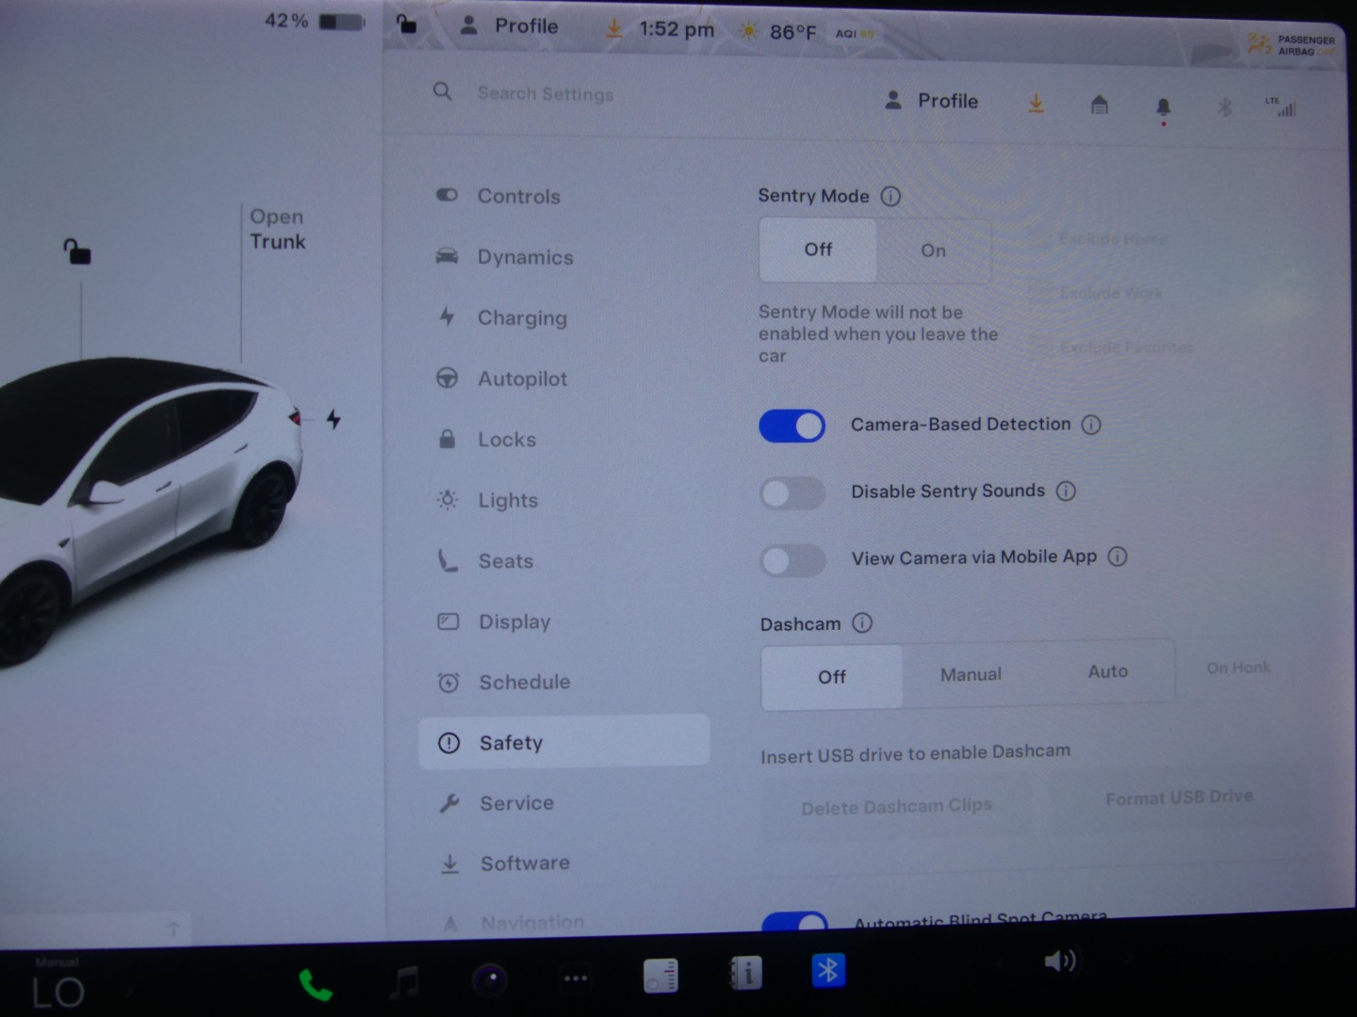Open the Profile button in settings header
1357x1017 pixels.
(x=932, y=101)
